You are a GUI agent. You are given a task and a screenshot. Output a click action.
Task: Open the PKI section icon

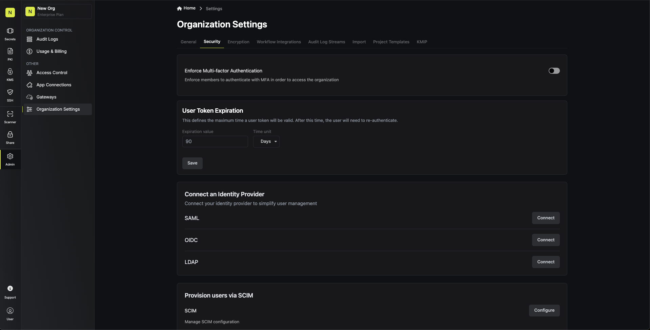(10, 51)
